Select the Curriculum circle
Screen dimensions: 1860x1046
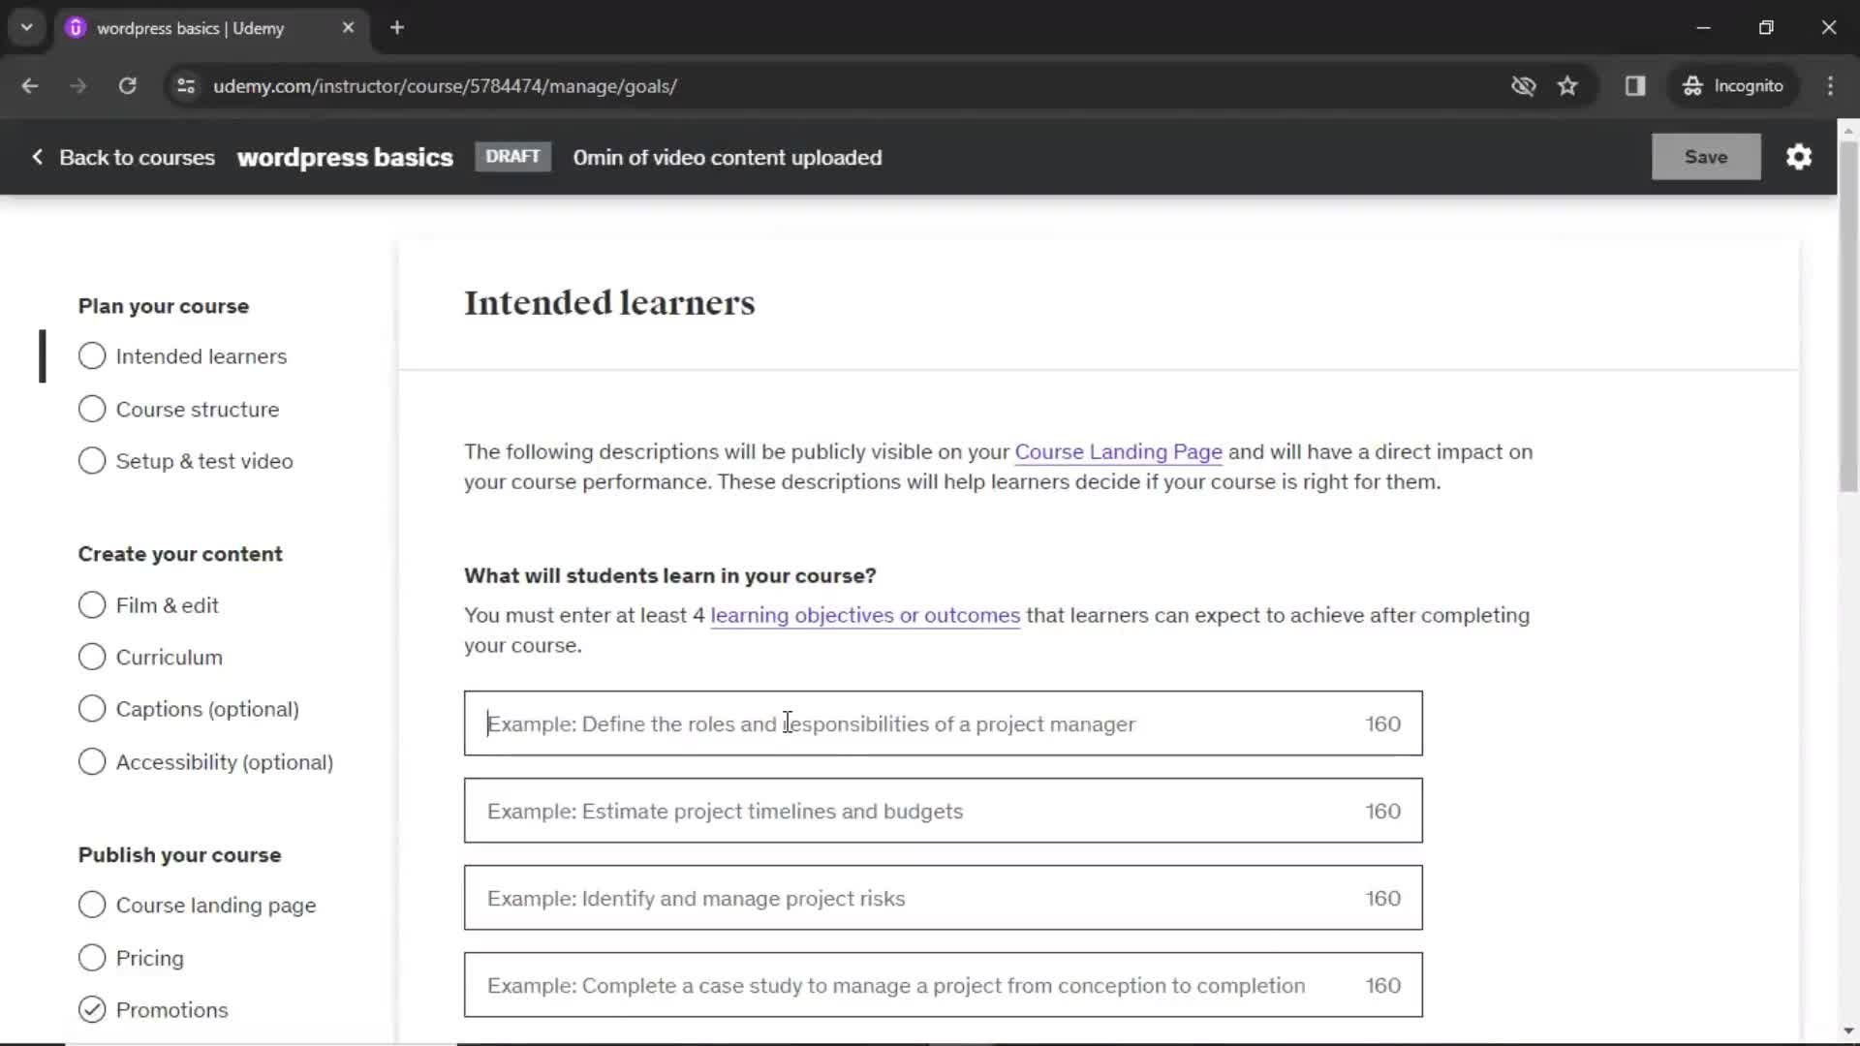(92, 658)
